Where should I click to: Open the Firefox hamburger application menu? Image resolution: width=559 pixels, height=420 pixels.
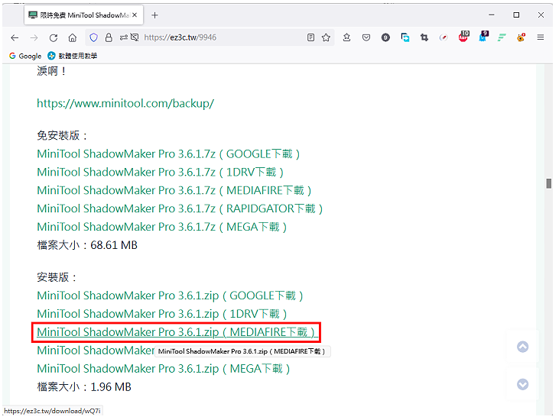[541, 37]
